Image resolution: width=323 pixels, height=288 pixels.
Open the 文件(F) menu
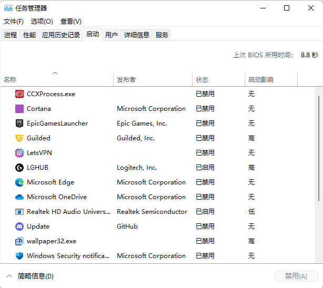click(x=14, y=22)
